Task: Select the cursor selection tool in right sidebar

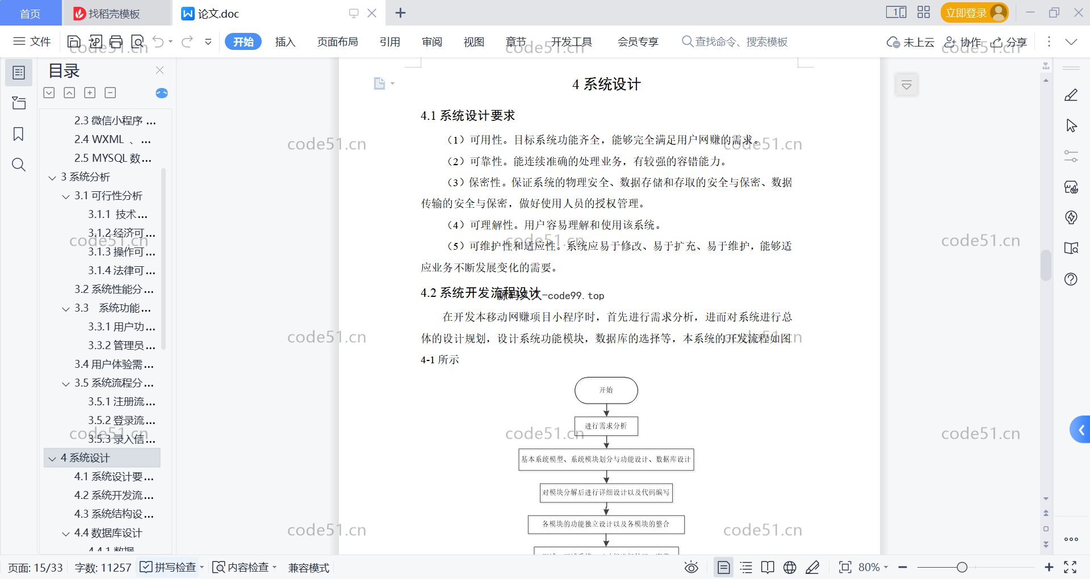Action: (1071, 125)
